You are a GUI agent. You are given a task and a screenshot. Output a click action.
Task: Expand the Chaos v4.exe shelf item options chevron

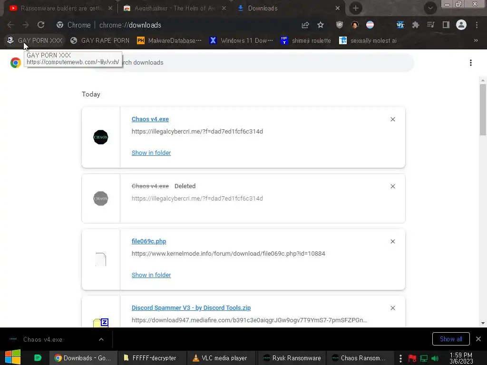[101, 339]
